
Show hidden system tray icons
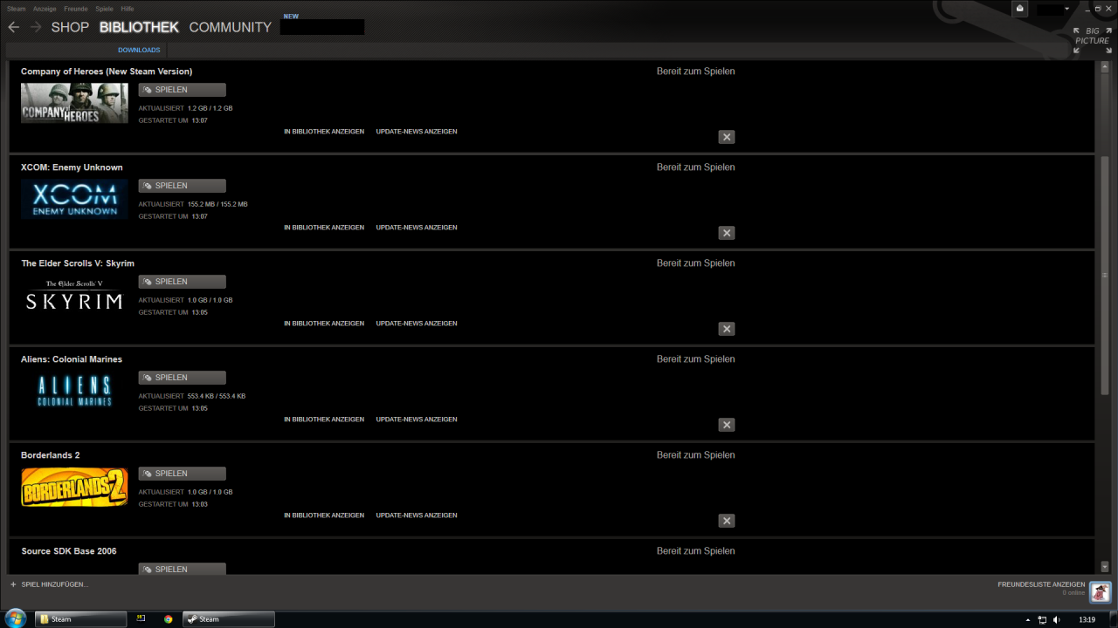click(x=1028, y=619)
